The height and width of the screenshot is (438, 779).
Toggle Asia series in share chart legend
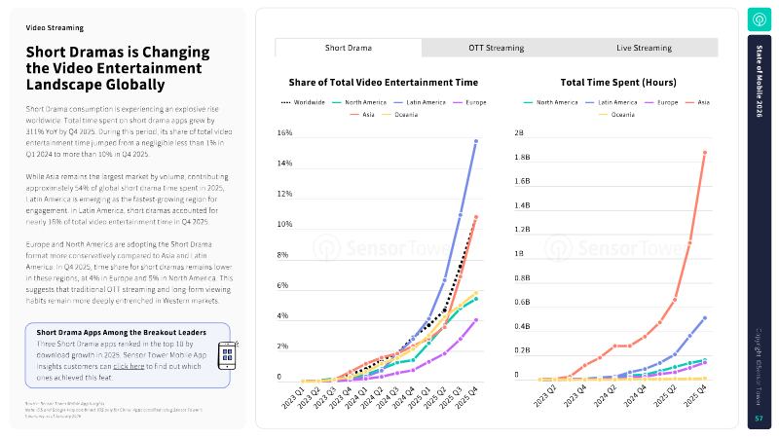[364, 113]
